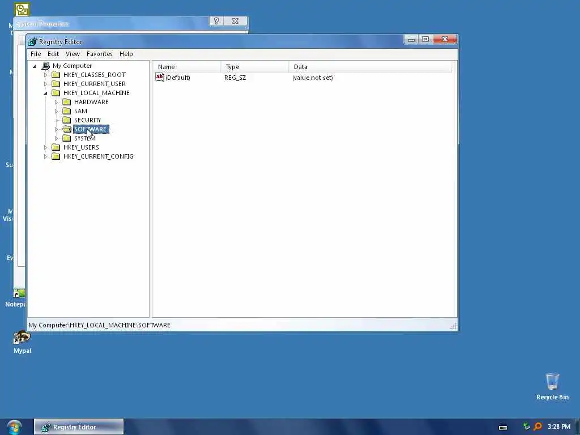Expand the SAM key arrow
The image size is (580, 435).
pyautogui.click(x=56, y=112)
